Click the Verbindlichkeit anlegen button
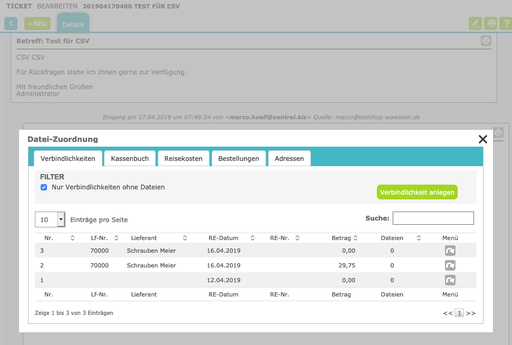Image resolution: width=512 pixels, height=345 pixels. [417, 193]
